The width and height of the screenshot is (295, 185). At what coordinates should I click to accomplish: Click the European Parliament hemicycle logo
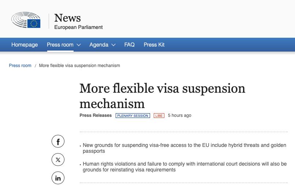coord(26,20)
